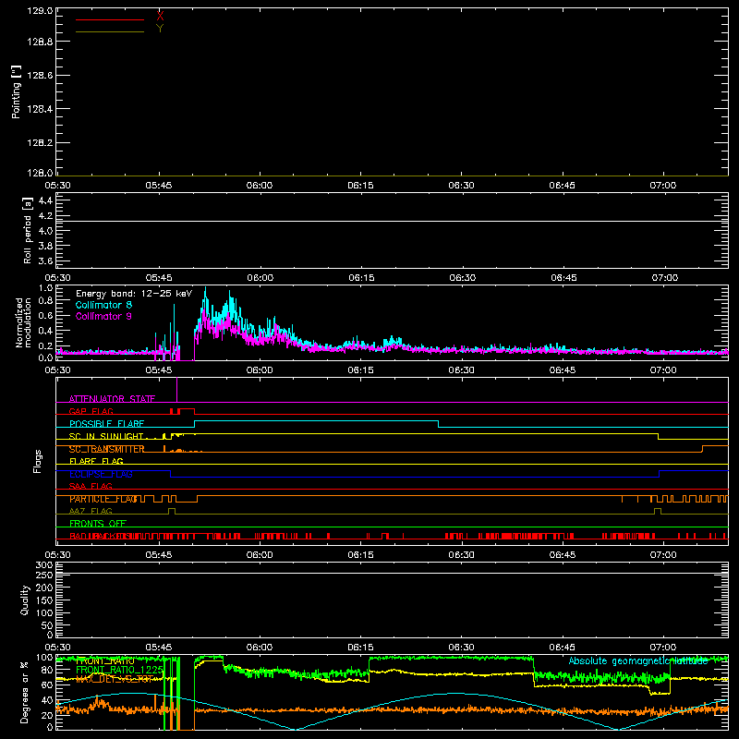739x739 pixels.
Task: Click the FLARE_FLAG label
Action: point(96,461)
